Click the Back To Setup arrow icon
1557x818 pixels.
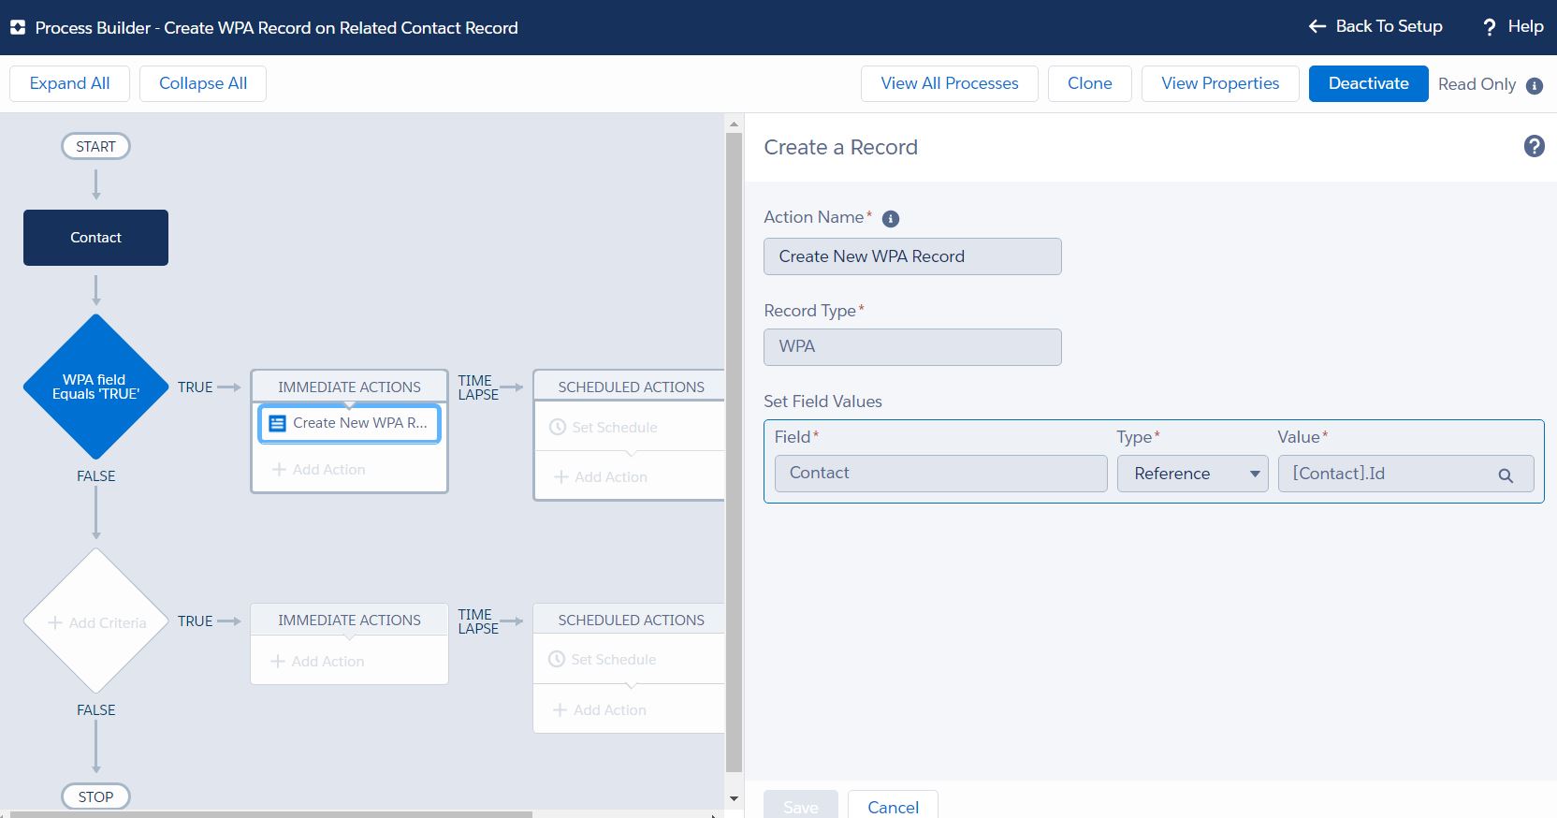coord(1317,26)
